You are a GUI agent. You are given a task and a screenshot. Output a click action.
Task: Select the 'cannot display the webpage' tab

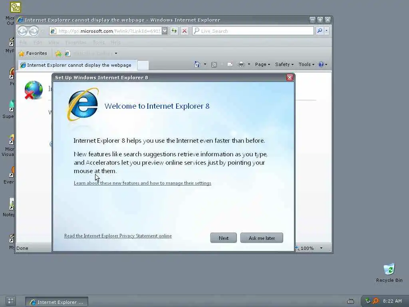pyautogui.click(x=77, y=65)
